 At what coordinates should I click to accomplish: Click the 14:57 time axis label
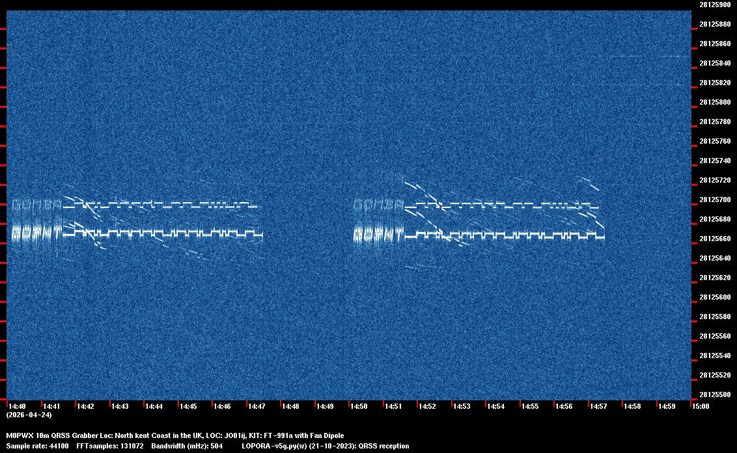(x=598, y=406)
